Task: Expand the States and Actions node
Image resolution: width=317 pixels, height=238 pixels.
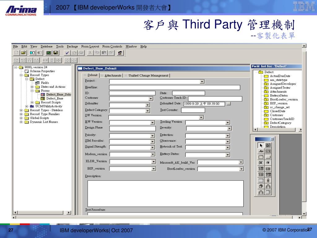Action: [x=32, y=87]
